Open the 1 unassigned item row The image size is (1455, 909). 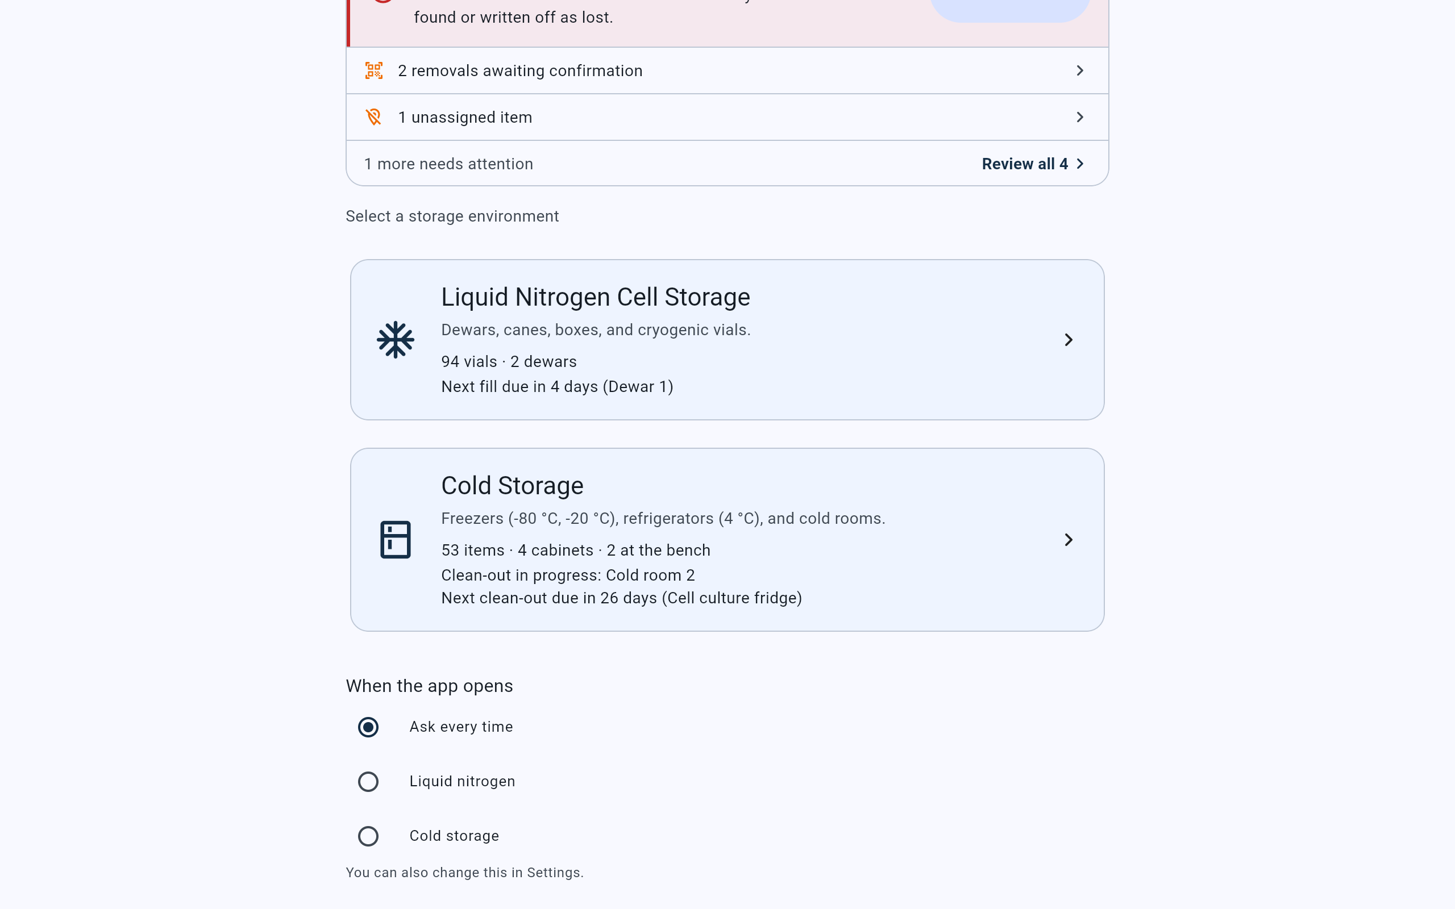[x=727, y=116]
